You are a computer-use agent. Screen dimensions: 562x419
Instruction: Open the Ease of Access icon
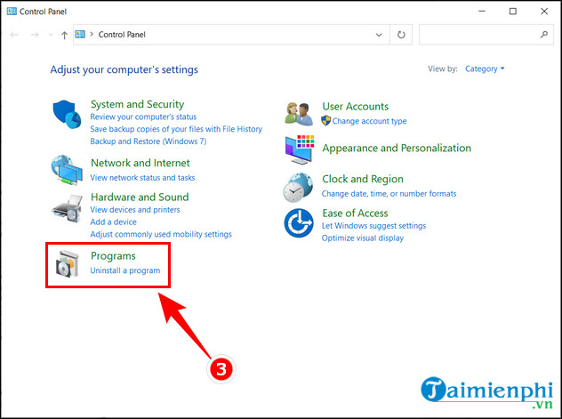pos(299,223)
